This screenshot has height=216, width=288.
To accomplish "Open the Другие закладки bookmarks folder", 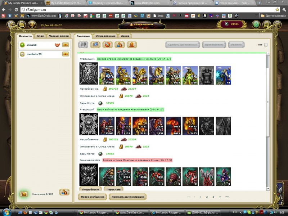I will tap(274, 16).
